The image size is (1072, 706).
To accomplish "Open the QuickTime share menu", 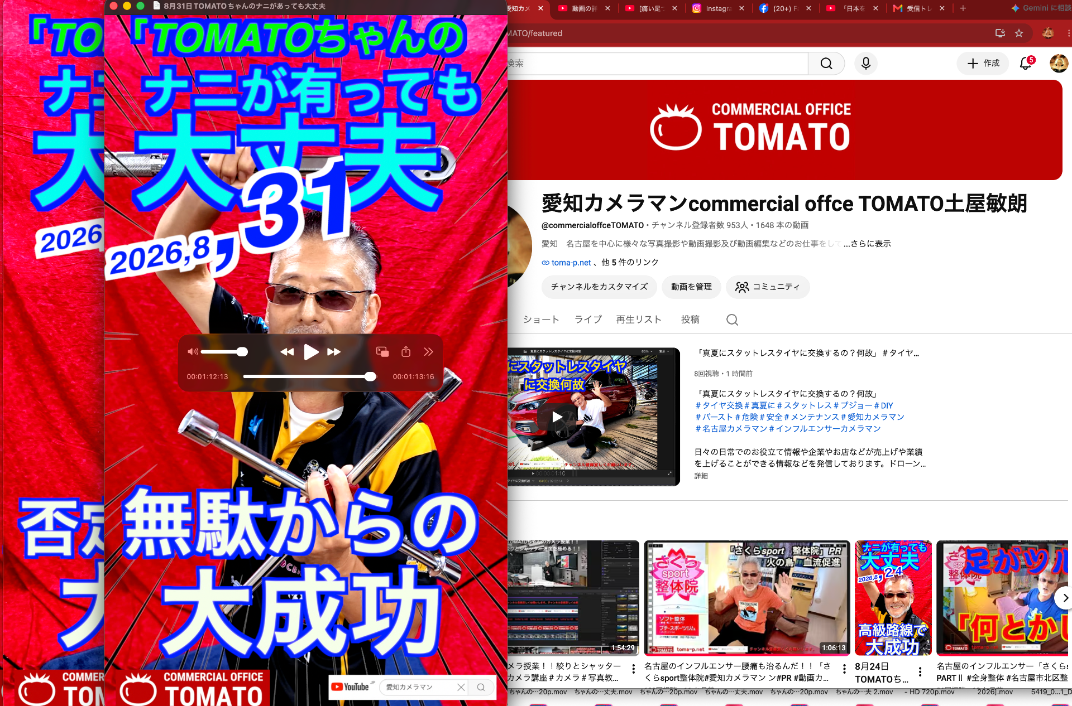I will click(406, 351).
